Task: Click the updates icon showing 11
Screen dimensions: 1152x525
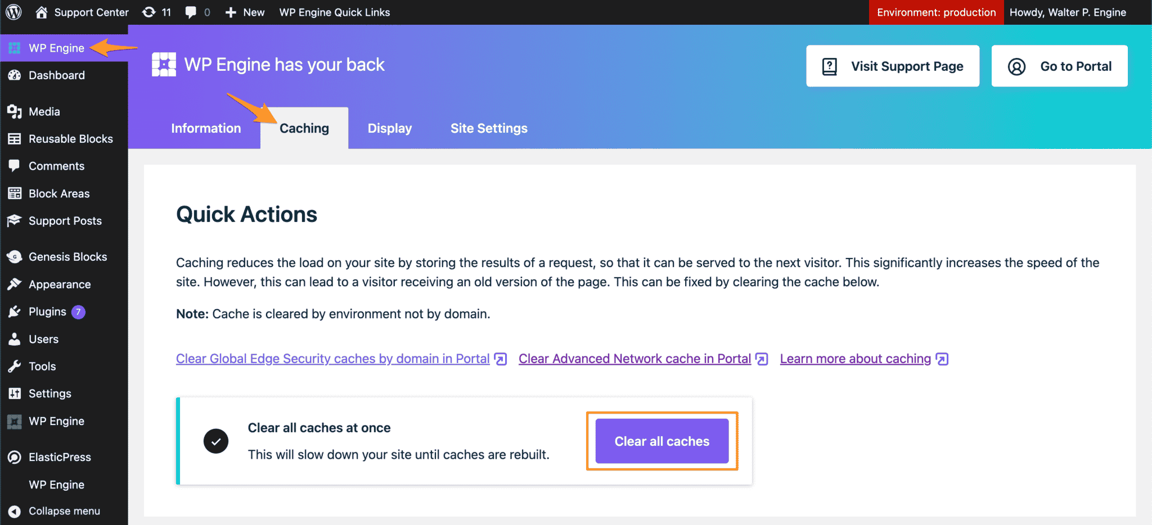Action: pos(156,12)
